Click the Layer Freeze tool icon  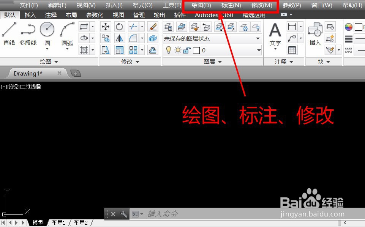click(244, 27)
